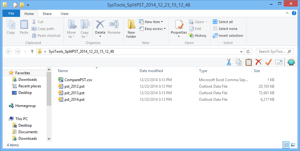Select the pst_2013.pst file
This screenshot has height=151, width=300.
point(74,93)
